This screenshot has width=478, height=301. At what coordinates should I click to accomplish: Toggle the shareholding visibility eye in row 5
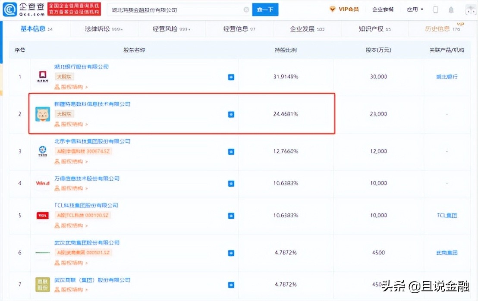click(231, 215)
